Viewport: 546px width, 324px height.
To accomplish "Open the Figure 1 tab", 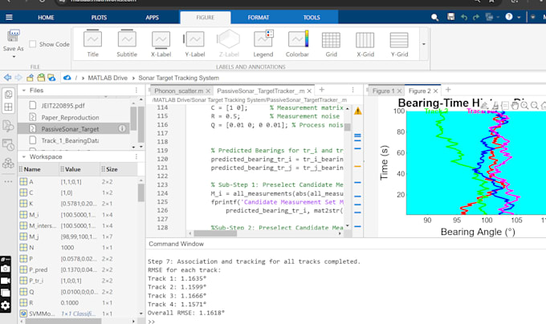I will (383, 91).
